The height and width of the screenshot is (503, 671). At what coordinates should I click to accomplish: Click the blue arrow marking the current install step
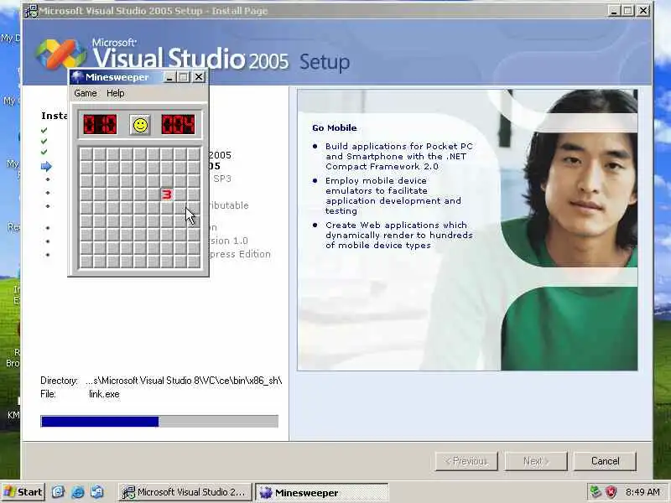click(46, 166)
